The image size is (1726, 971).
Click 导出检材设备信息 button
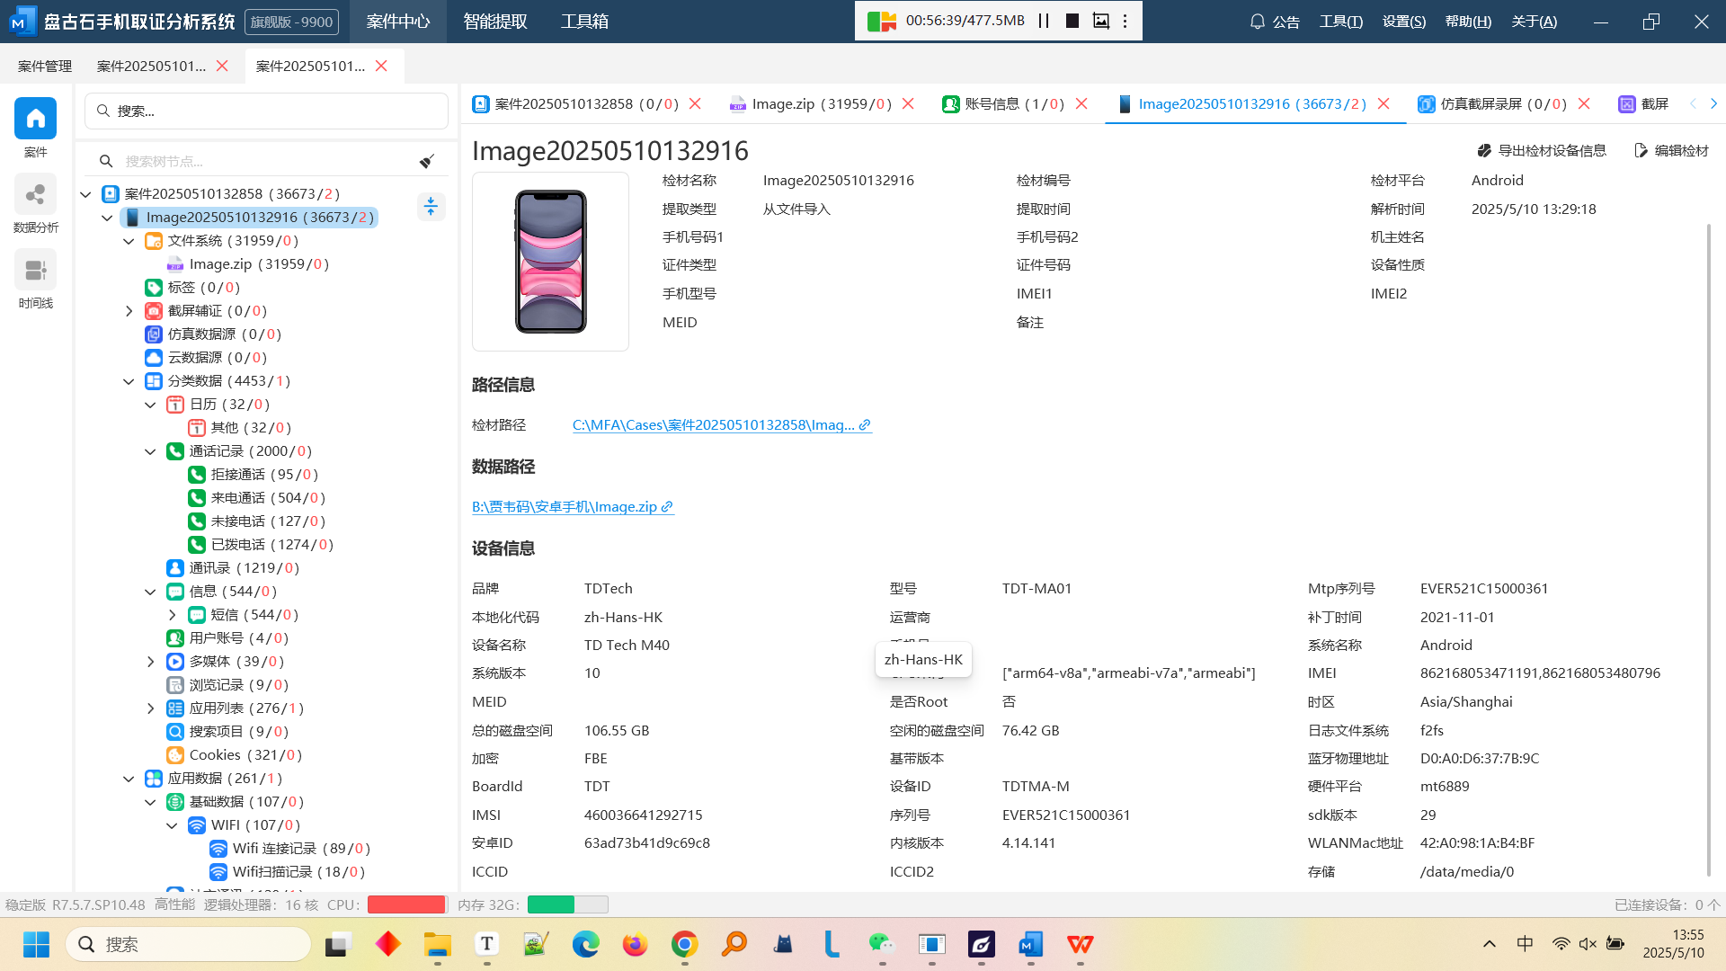click(1542, 150)
